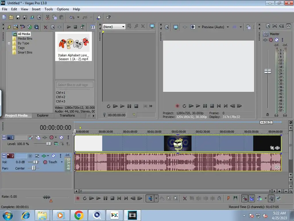Delete selection with X in timeline toolbar
The image size is (294, 221).
(185, 198)
